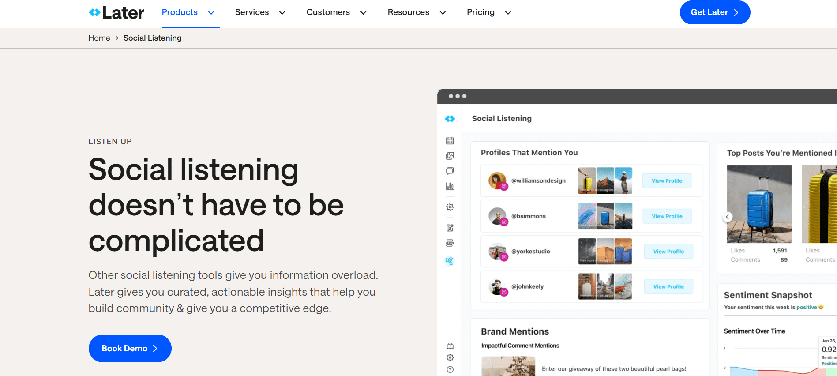837x376 pixels.
Task: Click the sentiment score 0.92 tooltip
Action: click(x=829, y=349)
